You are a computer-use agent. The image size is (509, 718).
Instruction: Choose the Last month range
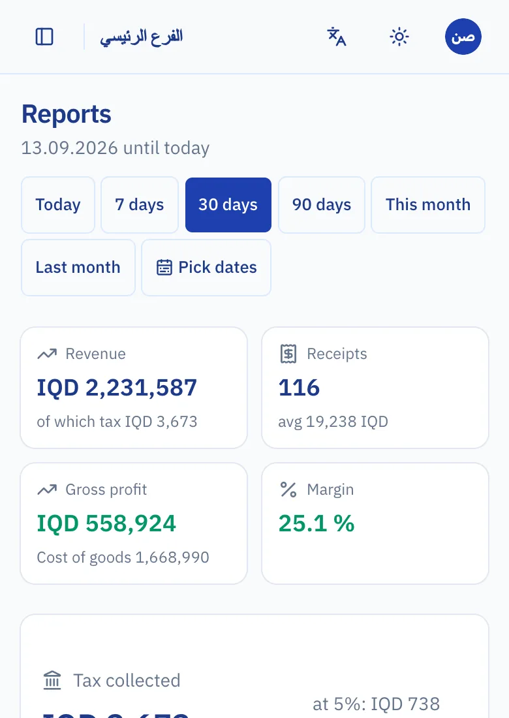[x=78, y=268]
